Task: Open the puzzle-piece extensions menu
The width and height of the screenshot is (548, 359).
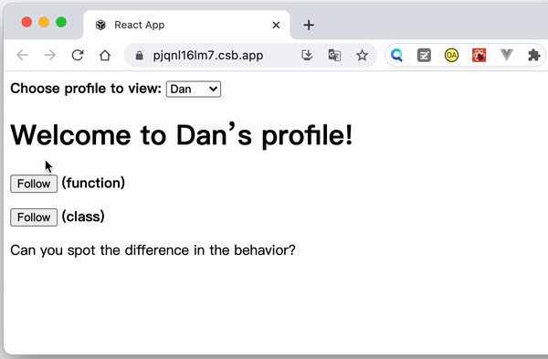Action: (x=534, y=55)
